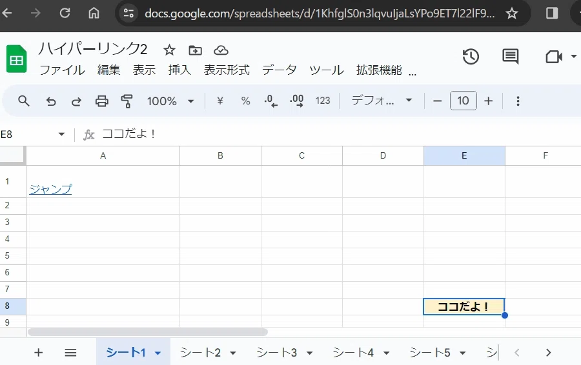Screen dimensions: 581x365
Task: Open the 拡張機能 menu
Action: point(379,70)
